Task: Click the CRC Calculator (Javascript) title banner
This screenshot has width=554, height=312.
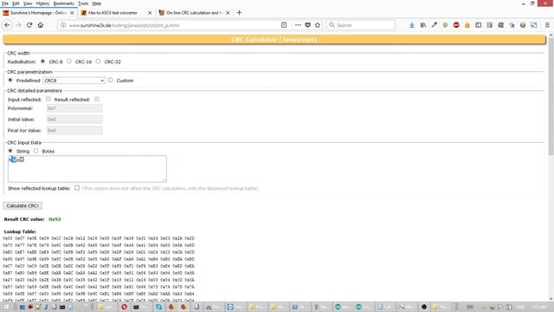Action: coord(274,40)
